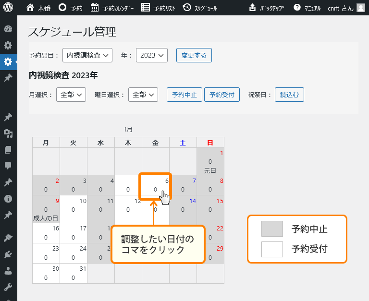Image resolution: width=369 pixels, height=301 pixels.
Task: Click the pin icon just below the info icon
Action: [x=8, y=215]
